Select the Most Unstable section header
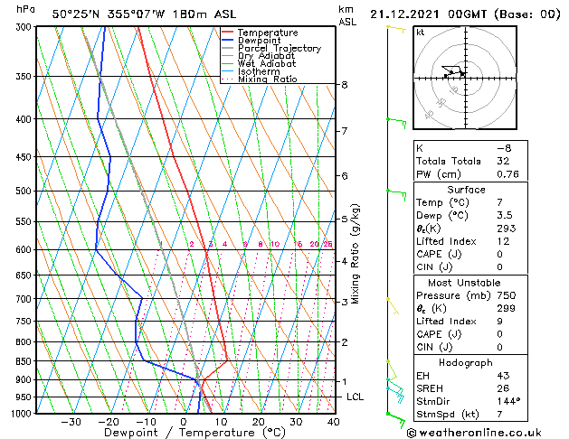The height and width of the screenshot is (439, 569). 464,283
